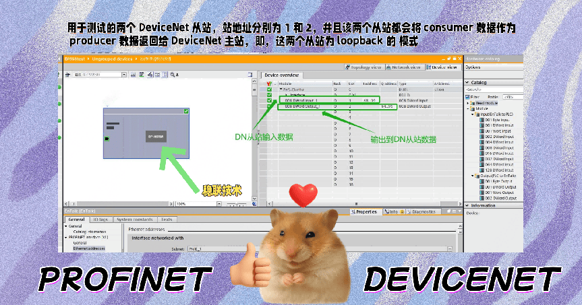Viewport: 582px width, 305px height.
Task: Click green status checkmark of Interface row
Action: click(270, 95)
